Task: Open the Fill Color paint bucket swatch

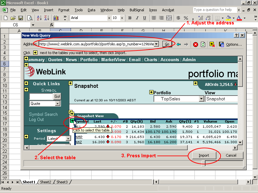Action: 229,18
